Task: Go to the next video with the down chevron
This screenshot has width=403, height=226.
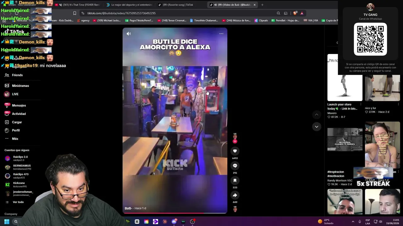Action: (x=317, y=127)
